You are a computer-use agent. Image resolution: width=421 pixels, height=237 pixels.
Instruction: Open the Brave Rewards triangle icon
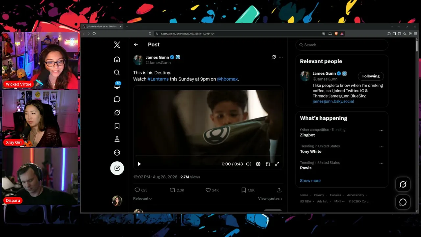342,34
